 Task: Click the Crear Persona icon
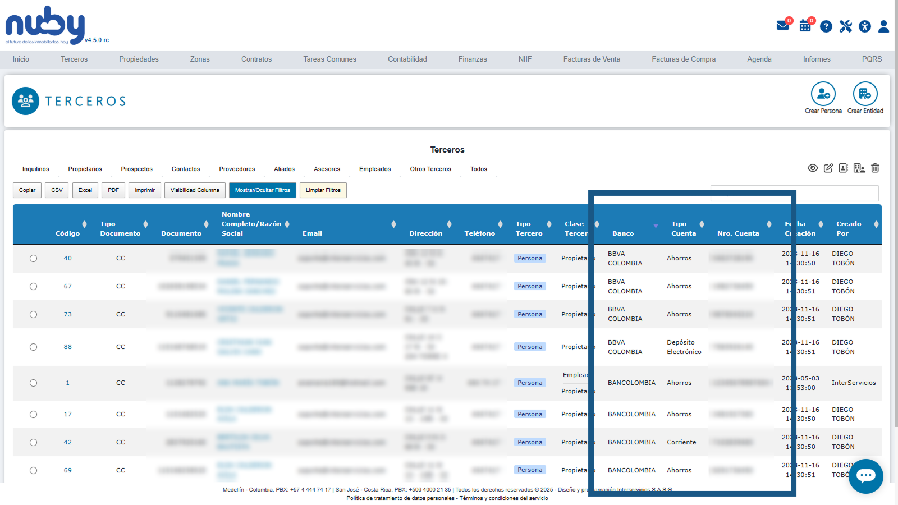click(x=823, y=94)
